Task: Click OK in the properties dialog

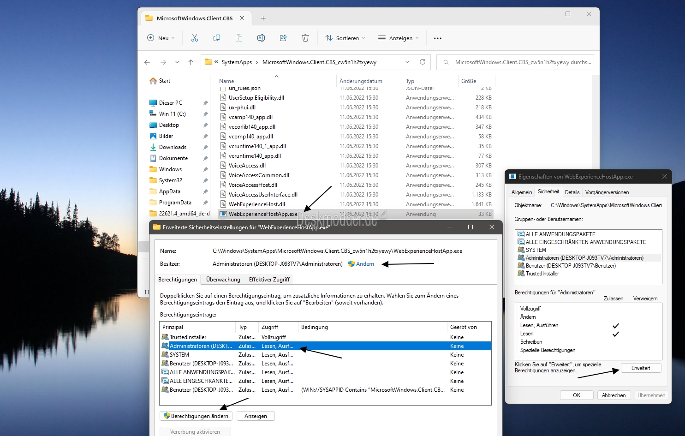Action: [577, 395]
